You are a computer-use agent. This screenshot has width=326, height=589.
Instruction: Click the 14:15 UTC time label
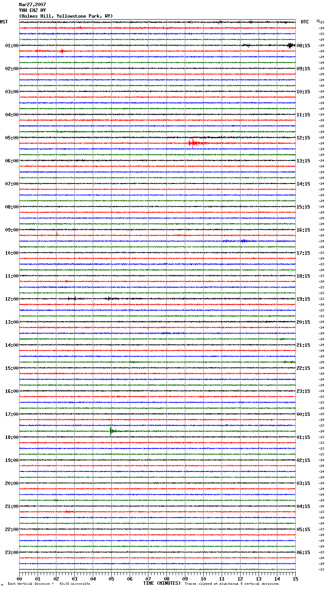(x=303, y=184)
